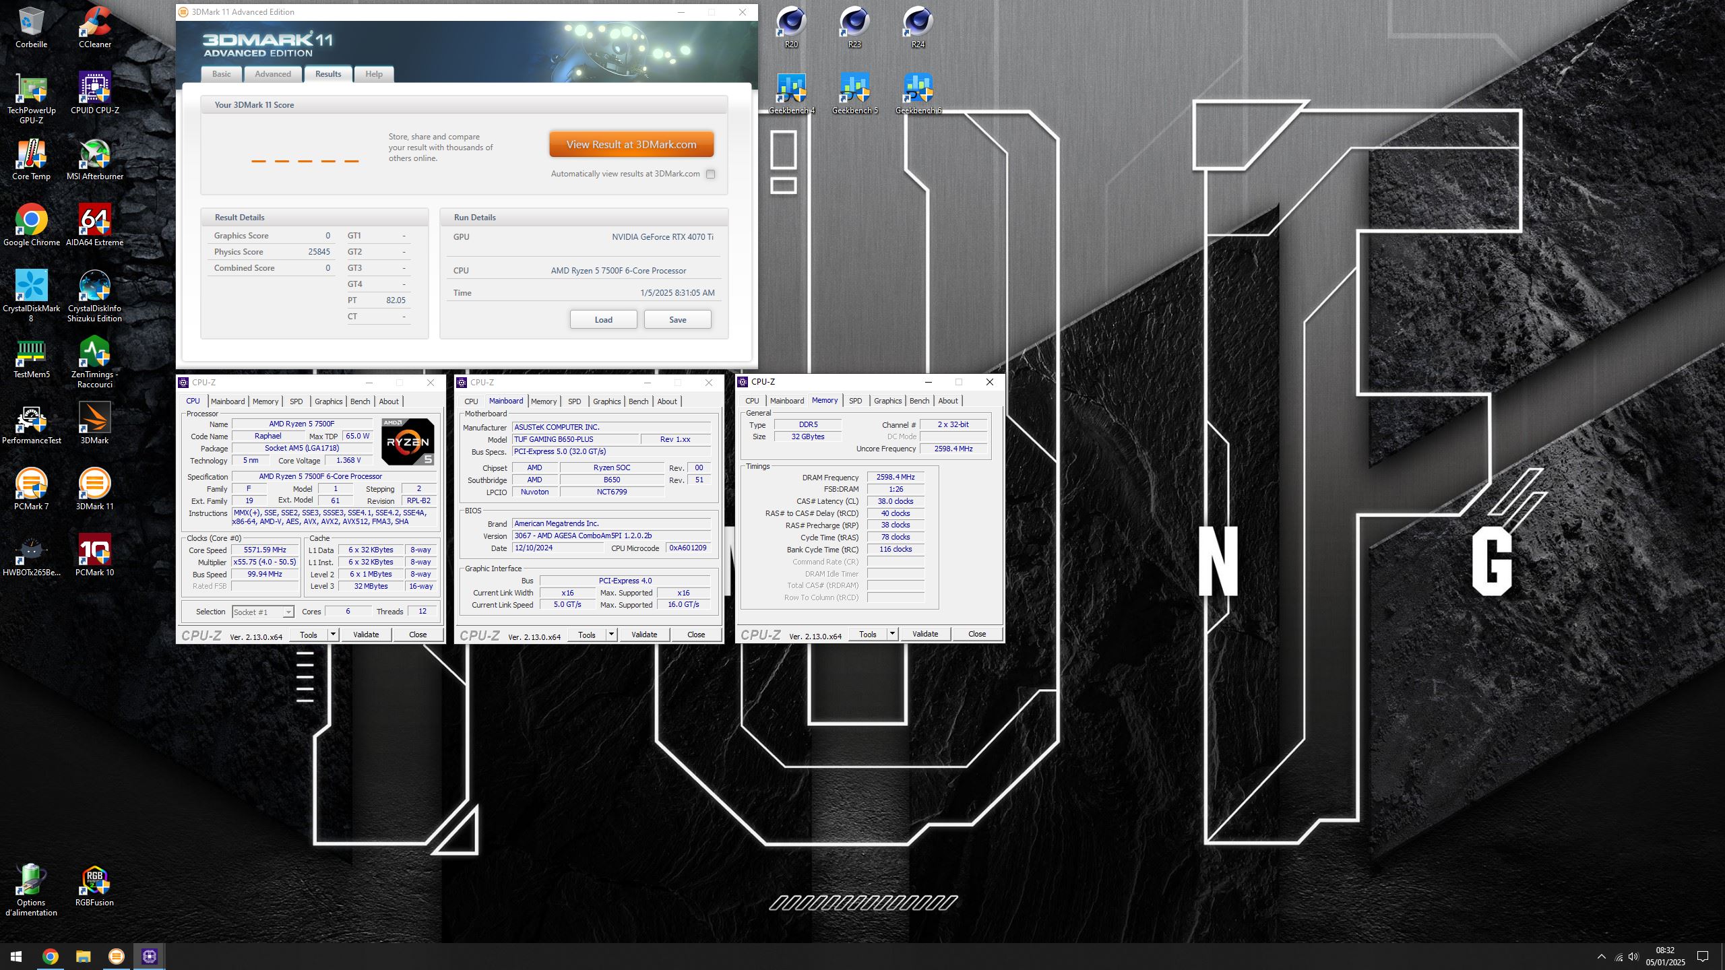Open the 3DMark desktop icon

(x=95, y=424)
